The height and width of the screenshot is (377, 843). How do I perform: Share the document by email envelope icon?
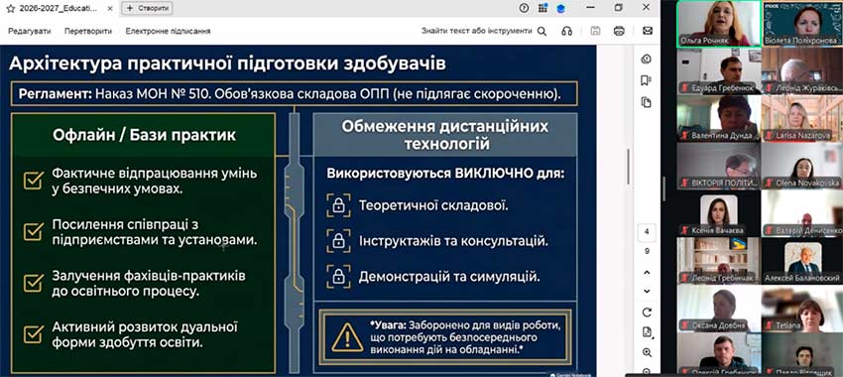(648, 31)
